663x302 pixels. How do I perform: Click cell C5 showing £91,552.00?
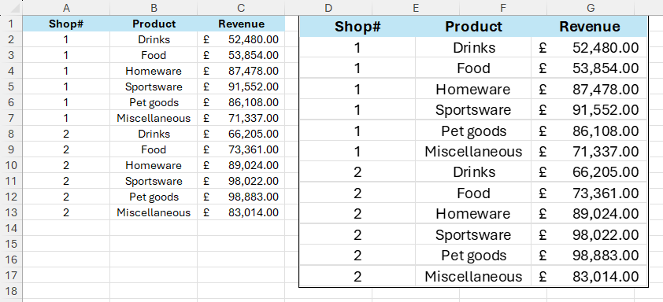coord(241,87)
